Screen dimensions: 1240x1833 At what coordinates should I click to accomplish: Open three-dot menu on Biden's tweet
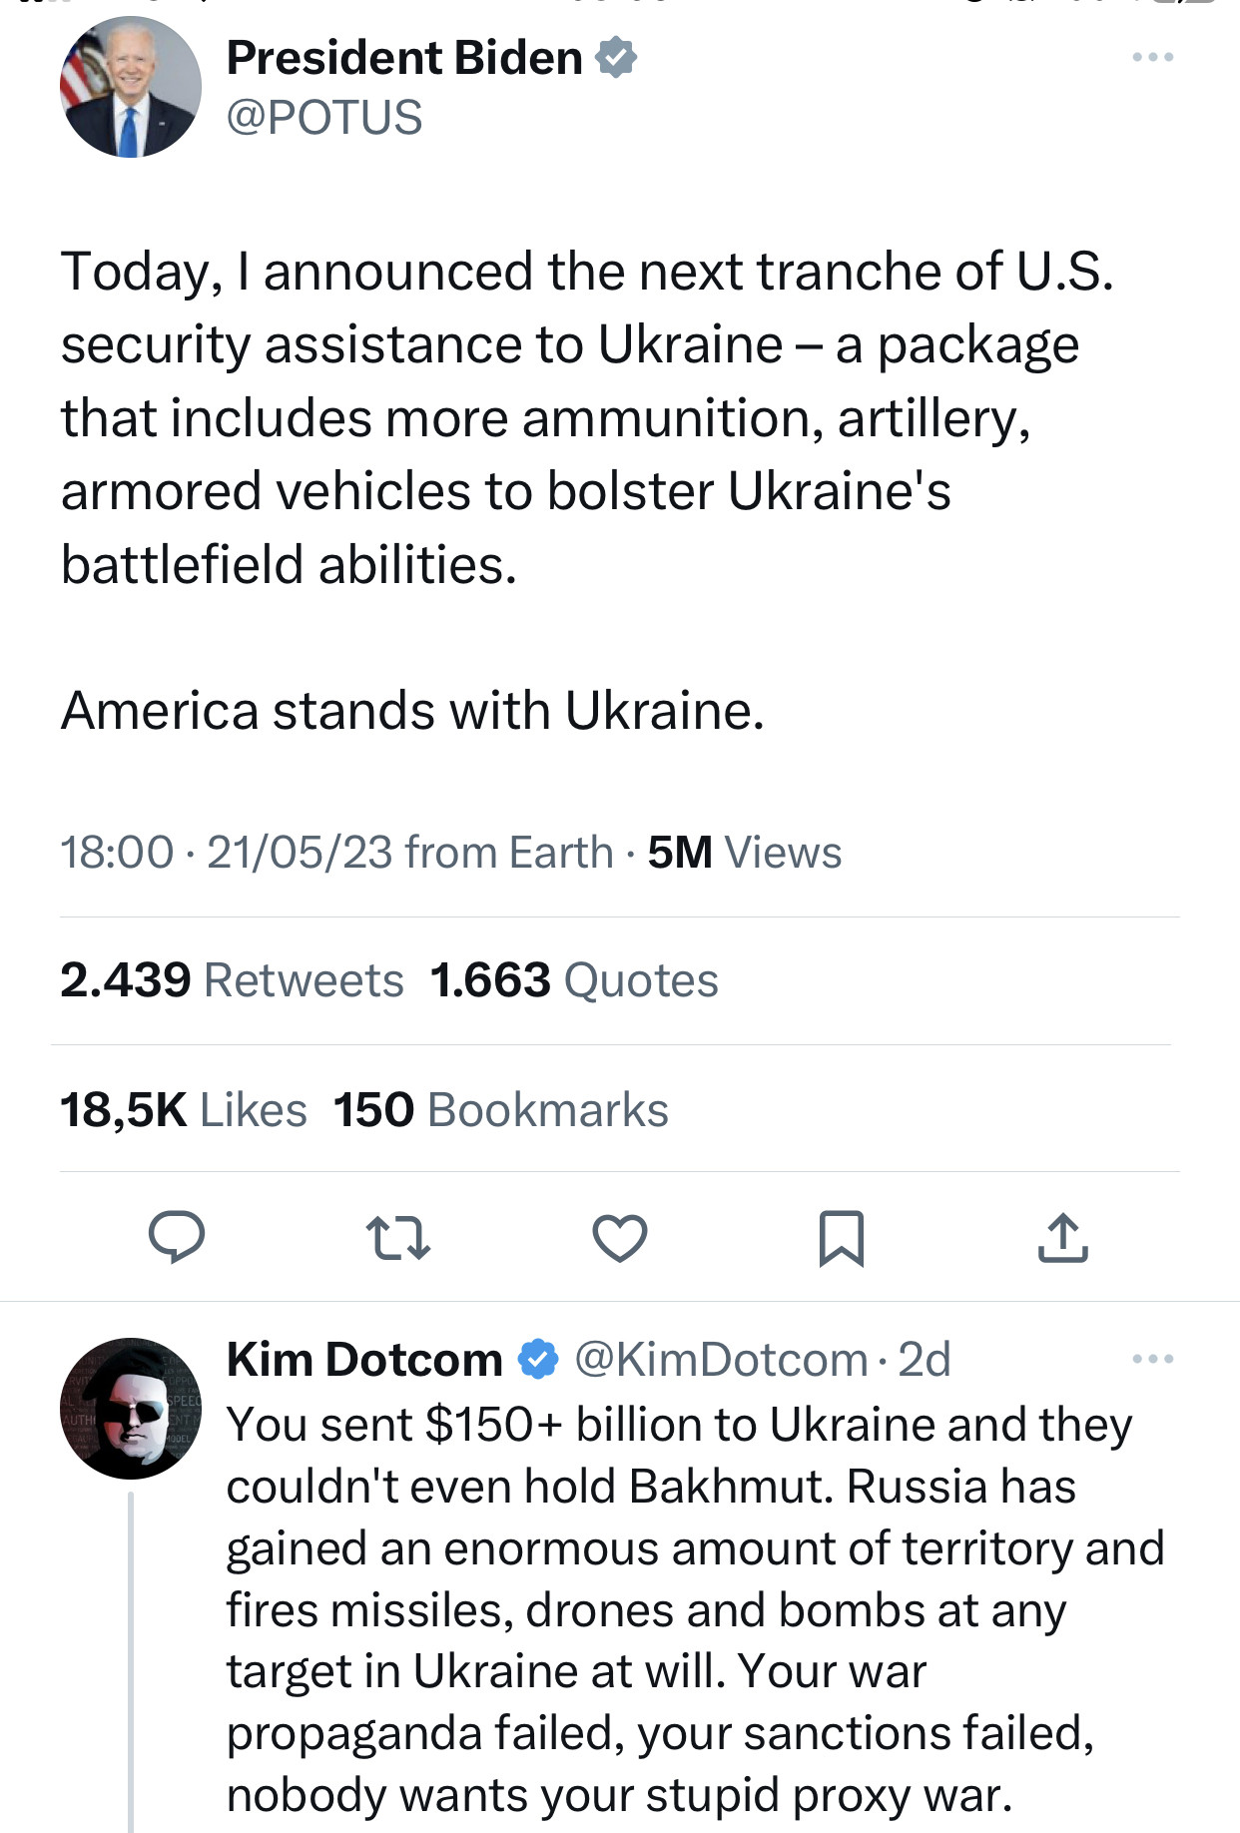(1153, 57)
